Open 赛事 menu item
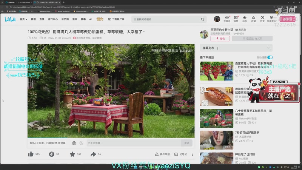 coord(83,19)
